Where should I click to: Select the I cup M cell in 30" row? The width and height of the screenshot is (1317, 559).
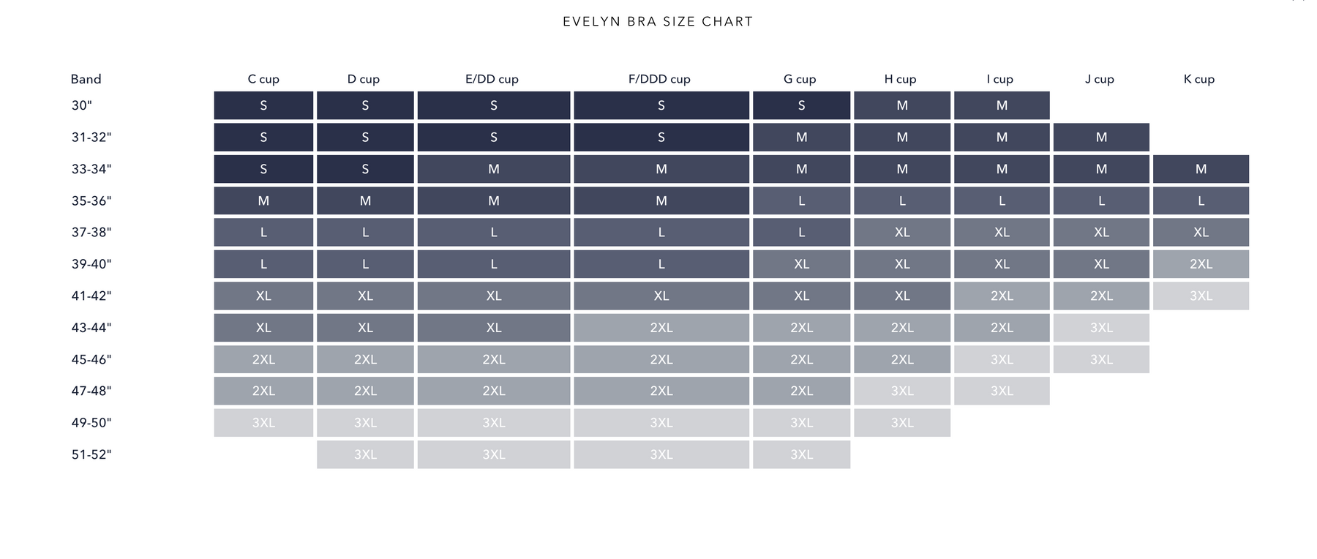tap(1002, 105)
